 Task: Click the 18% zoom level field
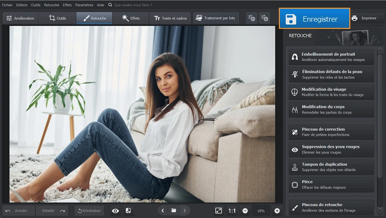point(261,211)
